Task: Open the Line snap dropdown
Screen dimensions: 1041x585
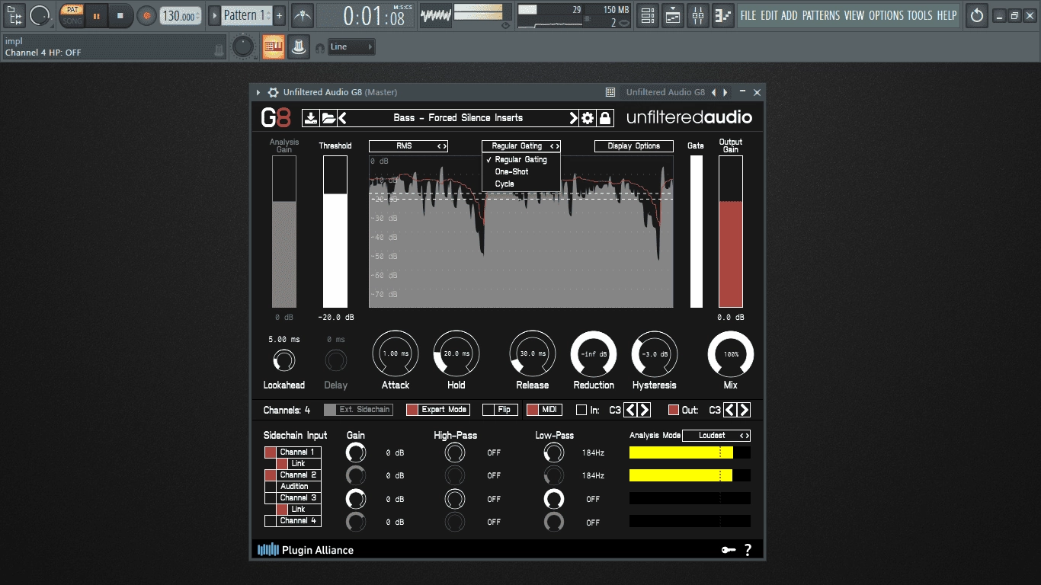Action: pyautogui.click(x=352, y=47)
